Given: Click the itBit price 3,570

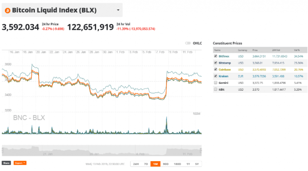Looking at the screenshot, I should click(x=256, y=90).
